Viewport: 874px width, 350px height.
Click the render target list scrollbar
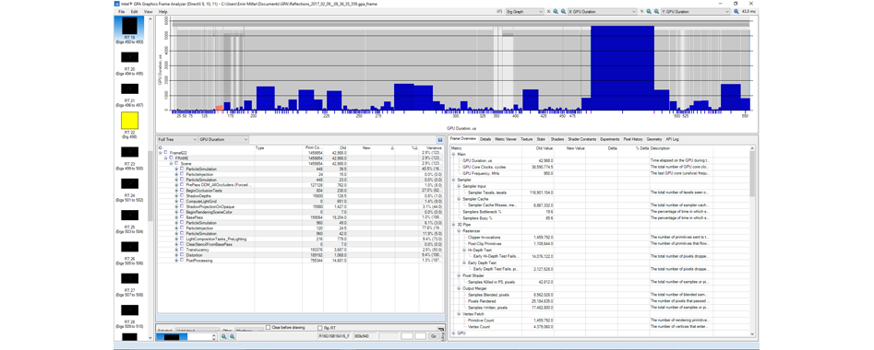tap(150, 185)
